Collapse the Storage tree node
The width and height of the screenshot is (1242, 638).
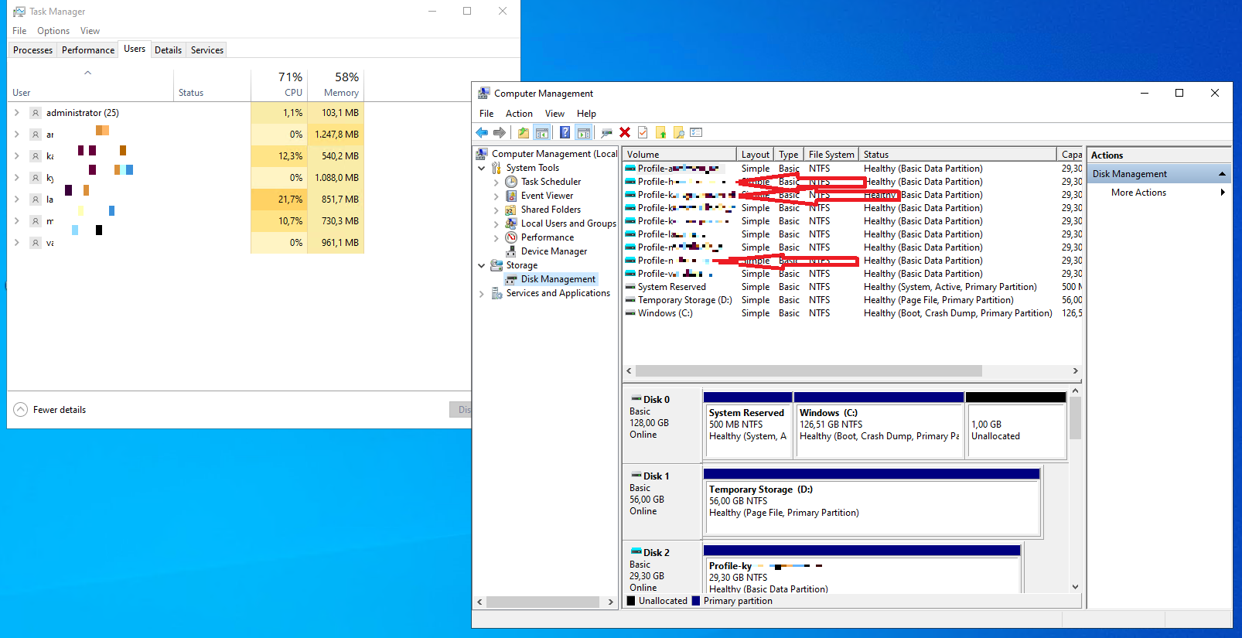482,265
